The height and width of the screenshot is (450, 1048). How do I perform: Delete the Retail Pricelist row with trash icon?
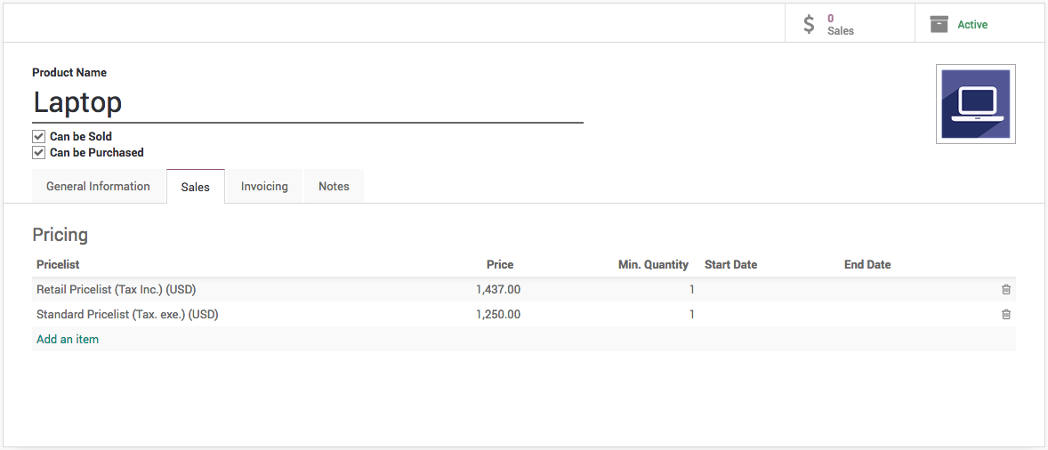(1006, 289)
